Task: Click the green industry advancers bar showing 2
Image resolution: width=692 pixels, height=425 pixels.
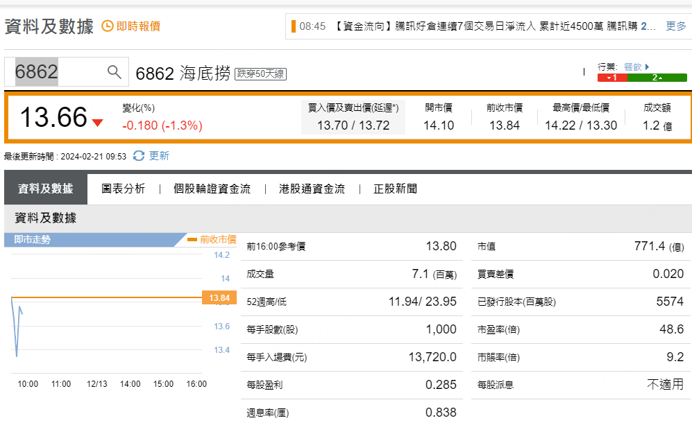Action: coord(657,78)
